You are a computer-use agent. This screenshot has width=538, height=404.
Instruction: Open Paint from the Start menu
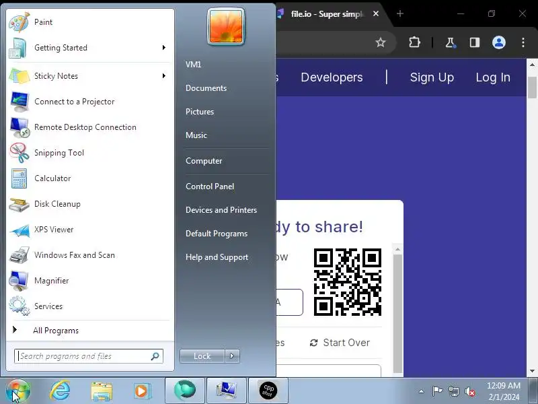click(89, 22)
